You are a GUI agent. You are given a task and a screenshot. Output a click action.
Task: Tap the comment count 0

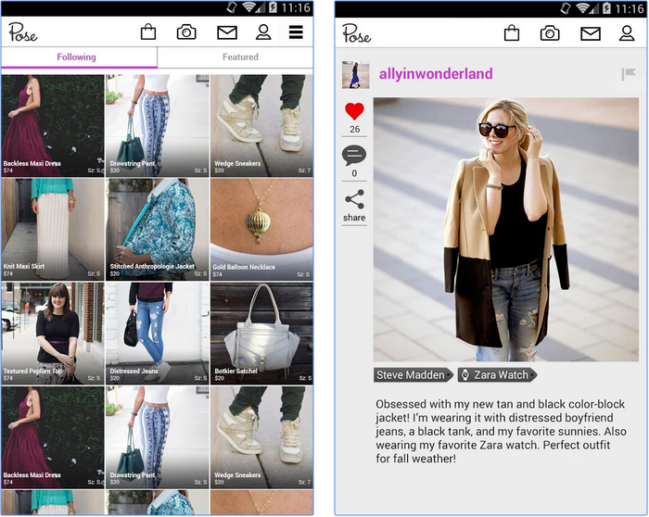click(354, 173)
